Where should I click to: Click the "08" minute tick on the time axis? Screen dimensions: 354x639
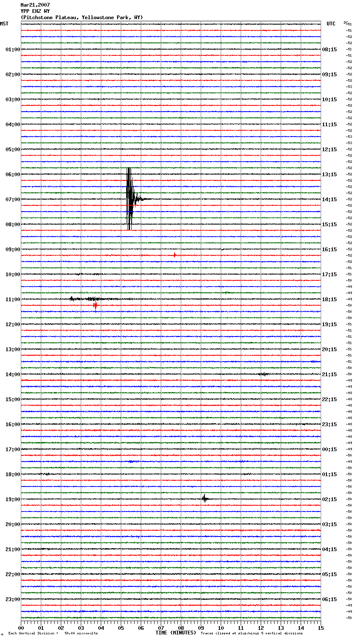pos(181,628)
